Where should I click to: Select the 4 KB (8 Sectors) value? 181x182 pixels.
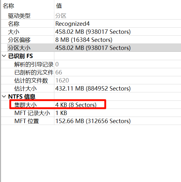click(76, 105)
